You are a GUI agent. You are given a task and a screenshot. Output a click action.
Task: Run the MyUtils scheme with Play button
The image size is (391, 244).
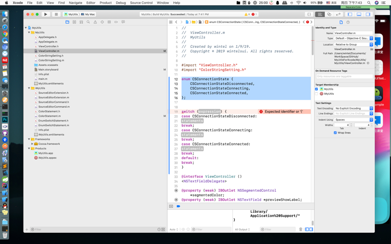[45, 15]
